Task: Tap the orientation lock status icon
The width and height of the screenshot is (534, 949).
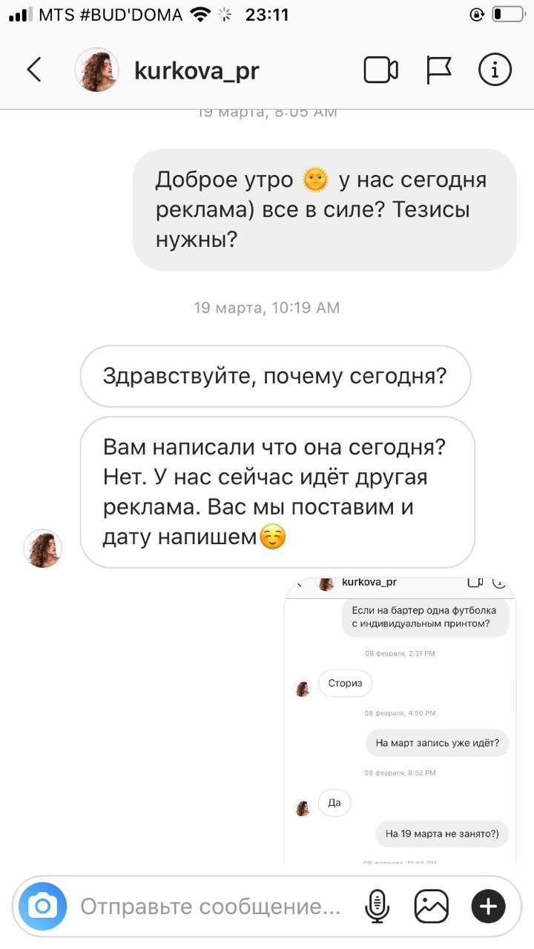Action: coord(477,14)
